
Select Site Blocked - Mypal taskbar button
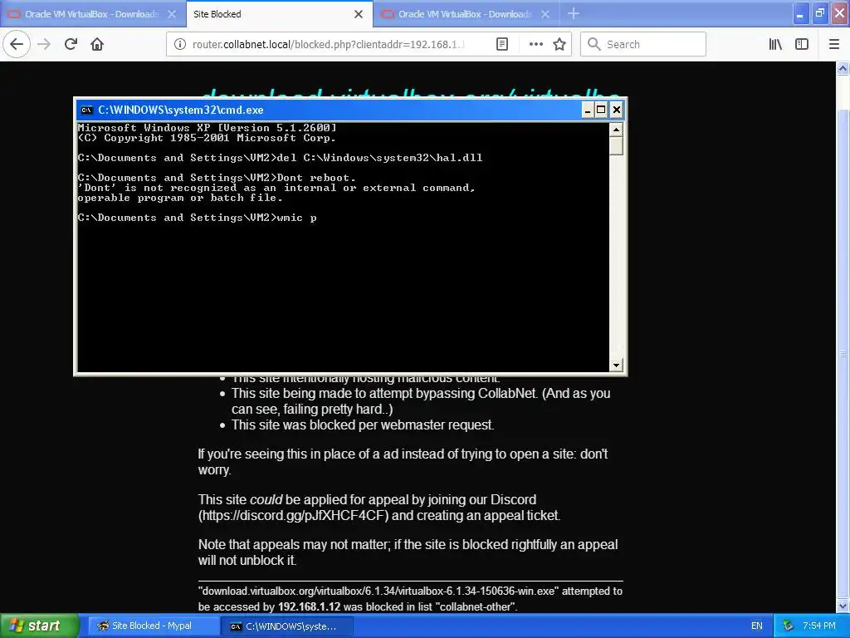(154, 626)
